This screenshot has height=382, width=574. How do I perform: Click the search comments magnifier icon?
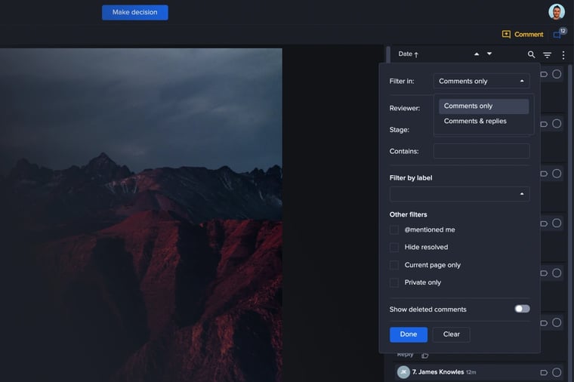(x=531, y=54)
